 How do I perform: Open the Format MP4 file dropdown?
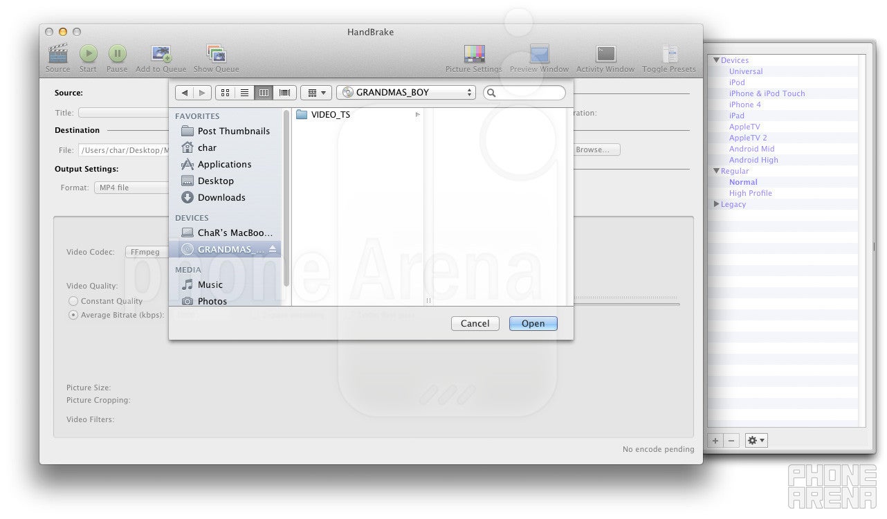click(132, 188)
